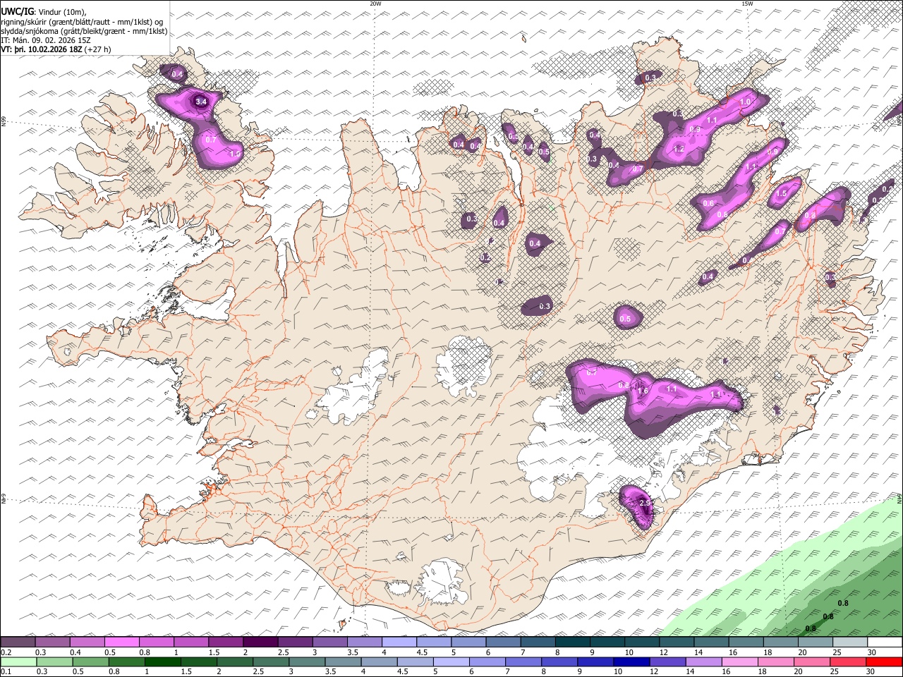Click the darkest purple 2–2.5 snow legend swatch
Viewport: 903px width, 677px height.
click(260, 642)
